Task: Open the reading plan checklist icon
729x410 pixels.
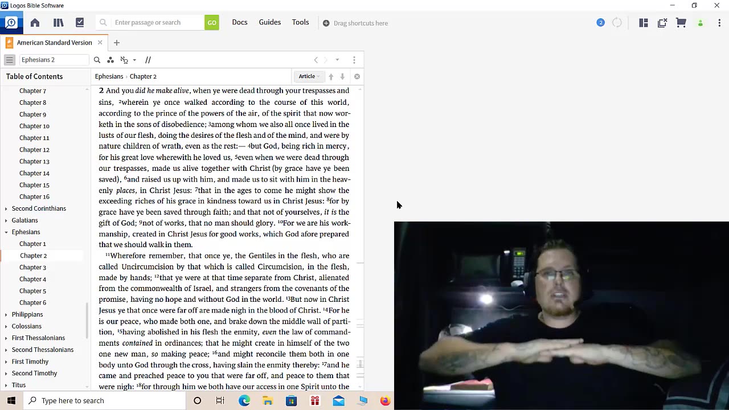Action: [80, 23]
